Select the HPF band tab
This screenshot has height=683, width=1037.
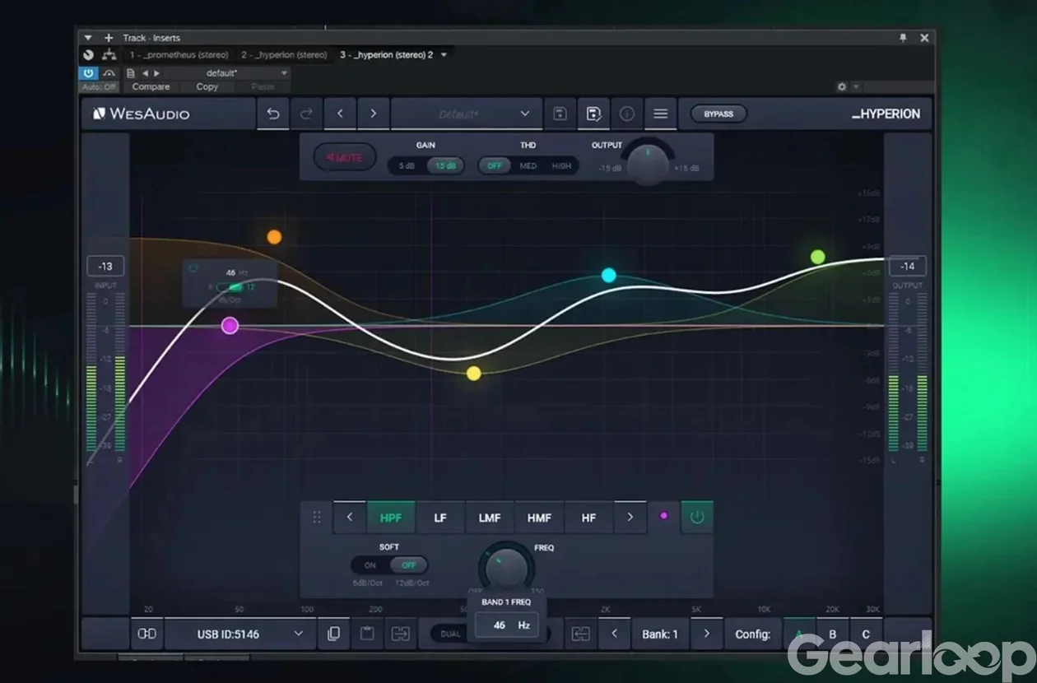(391, 518)
